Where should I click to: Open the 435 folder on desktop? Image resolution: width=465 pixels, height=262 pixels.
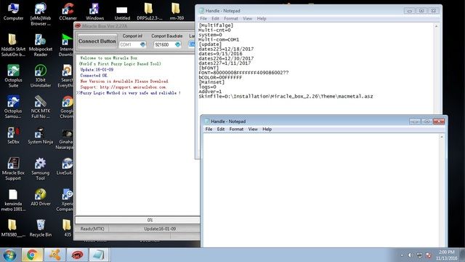coord(68,228)
